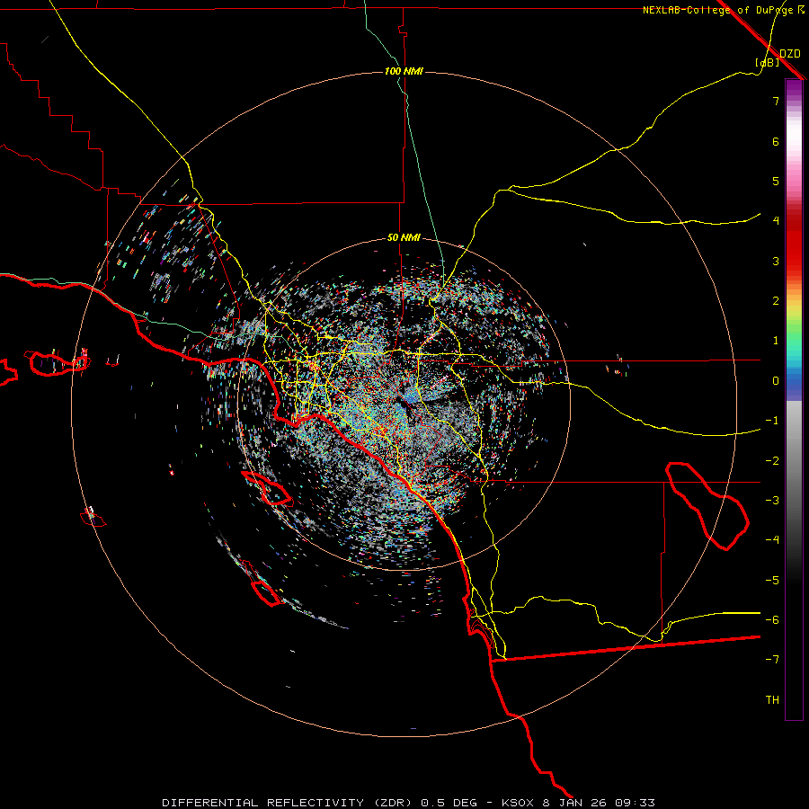Click the 0 value on color scale

(x=776, y=381)
